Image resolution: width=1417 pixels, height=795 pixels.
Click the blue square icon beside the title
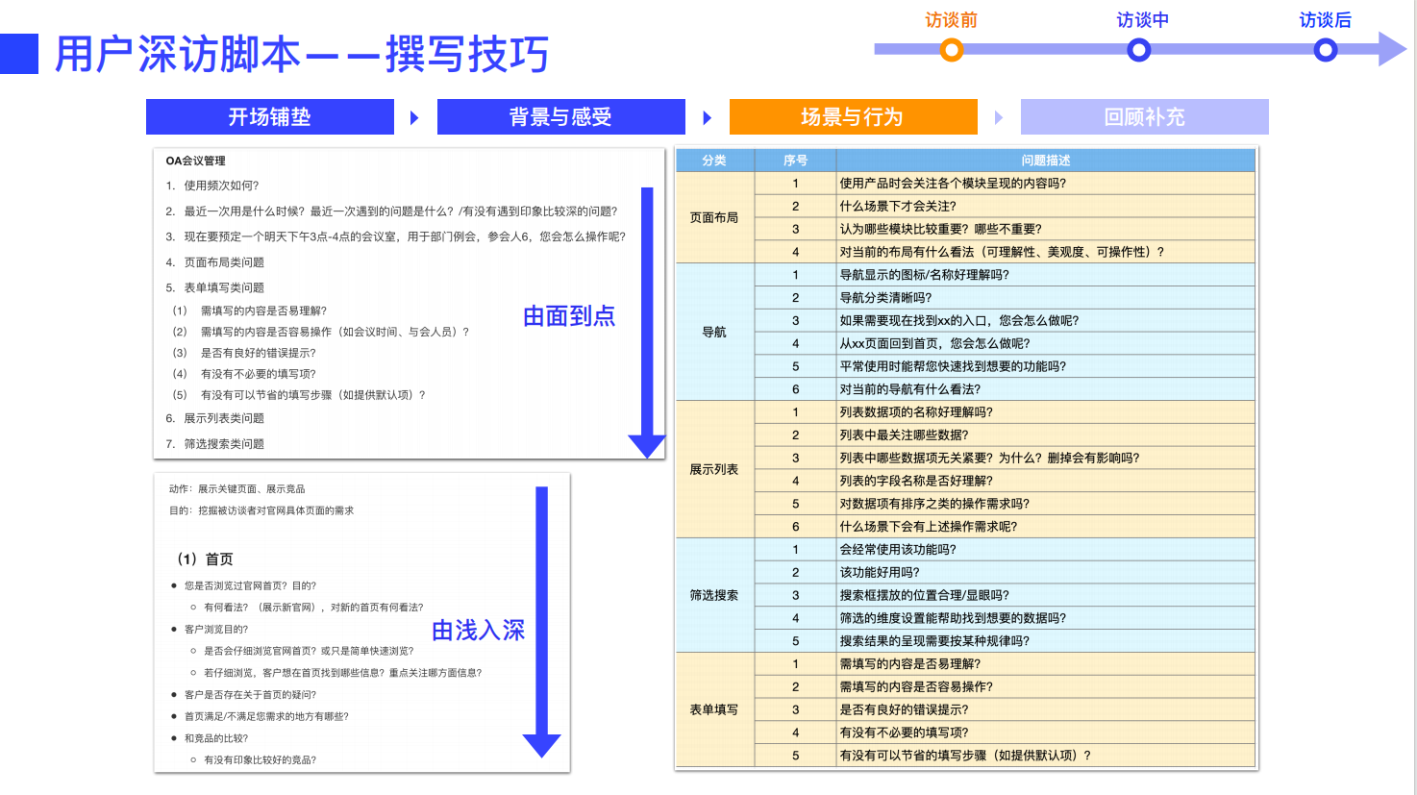pos(19,55)
